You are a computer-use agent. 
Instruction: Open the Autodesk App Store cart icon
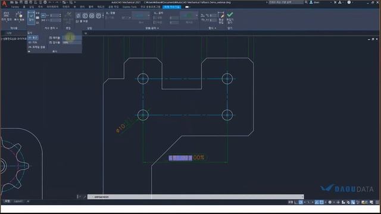point(335,2)
